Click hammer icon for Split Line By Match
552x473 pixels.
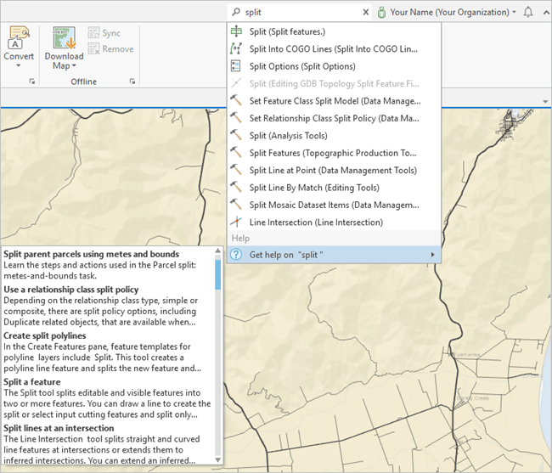point(236,187)
